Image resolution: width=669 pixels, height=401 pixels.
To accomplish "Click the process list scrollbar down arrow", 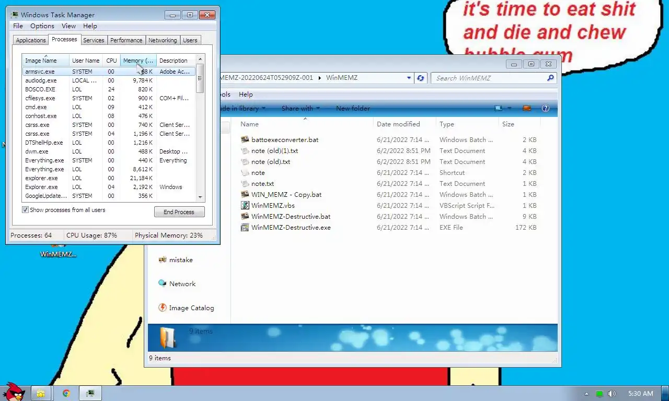I will point(200,197).
